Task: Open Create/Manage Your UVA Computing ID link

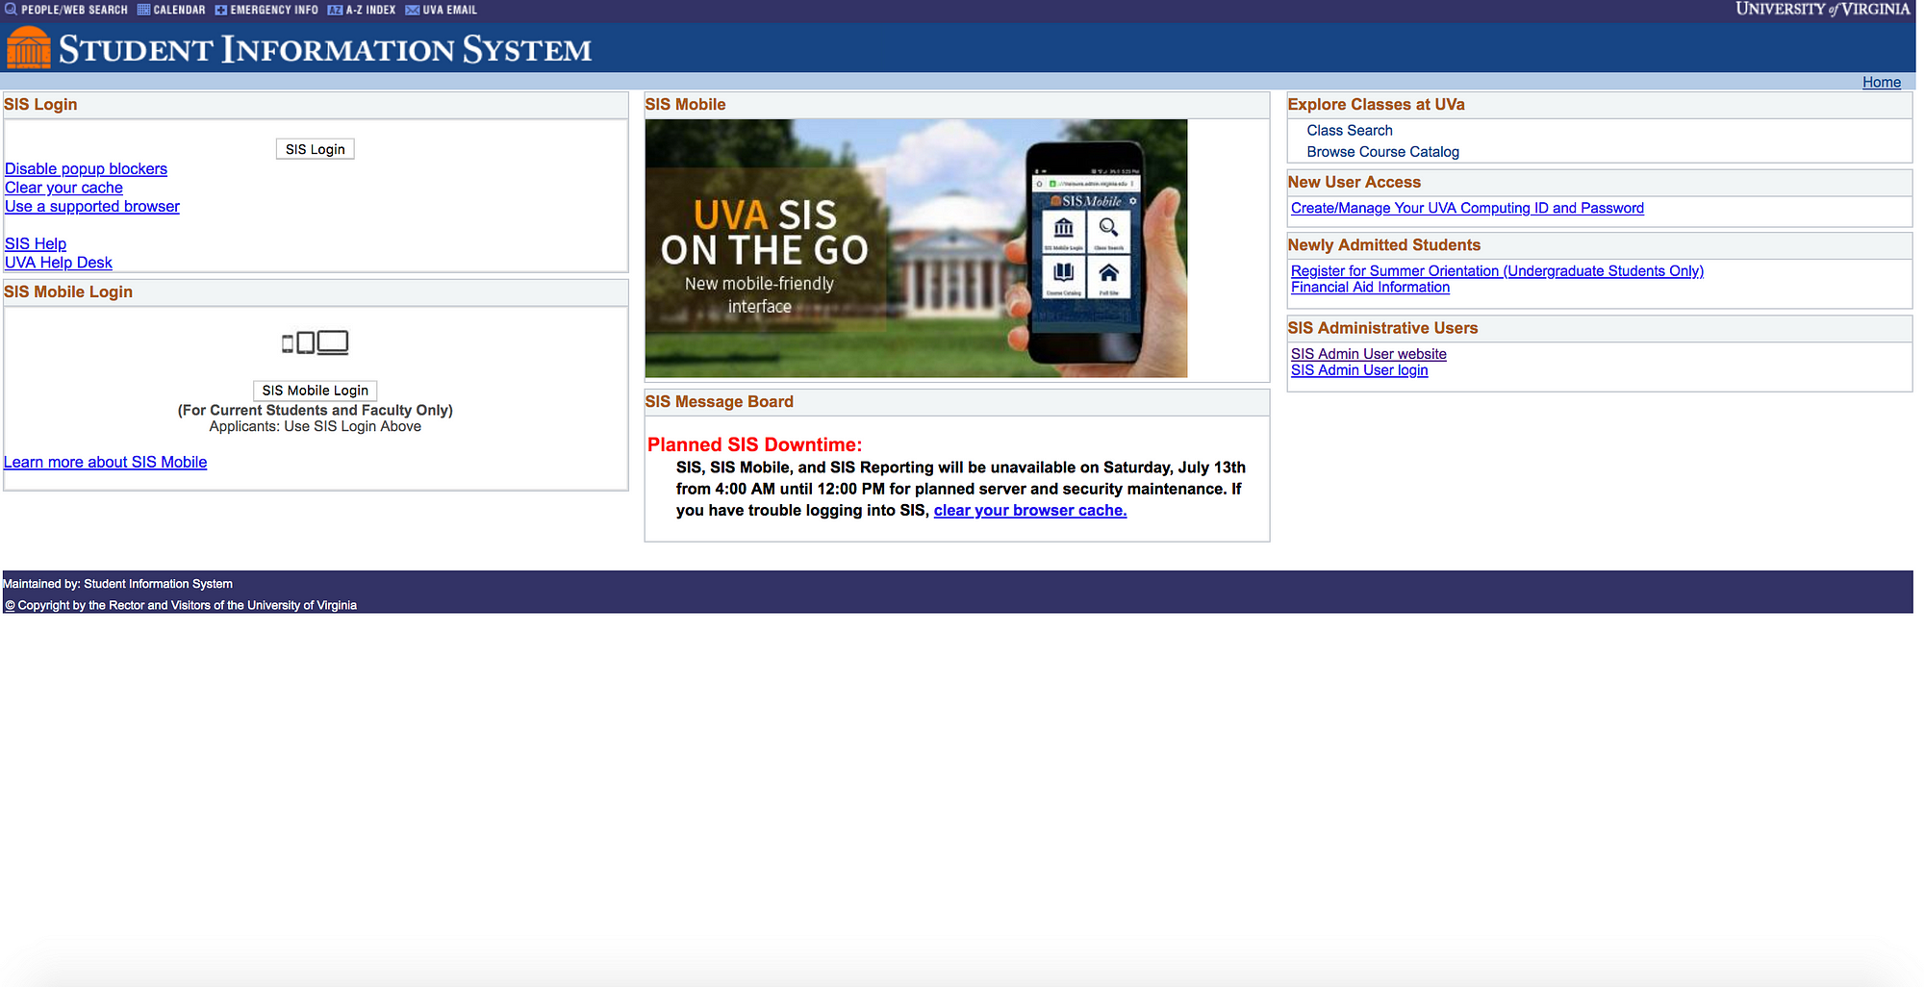Action: click(x=1467, y=209)
